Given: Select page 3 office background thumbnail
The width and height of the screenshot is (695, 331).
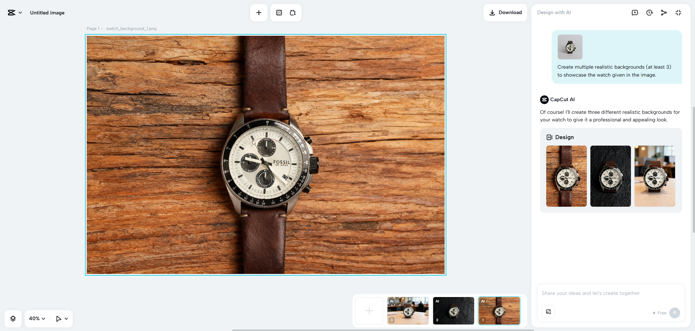Looking at the screenshot, I should [x=408, y=311].
